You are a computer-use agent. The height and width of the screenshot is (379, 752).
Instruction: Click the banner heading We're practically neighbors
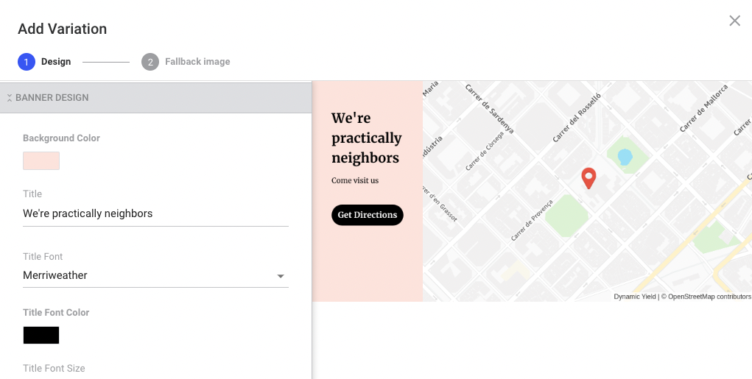(366, 138)
